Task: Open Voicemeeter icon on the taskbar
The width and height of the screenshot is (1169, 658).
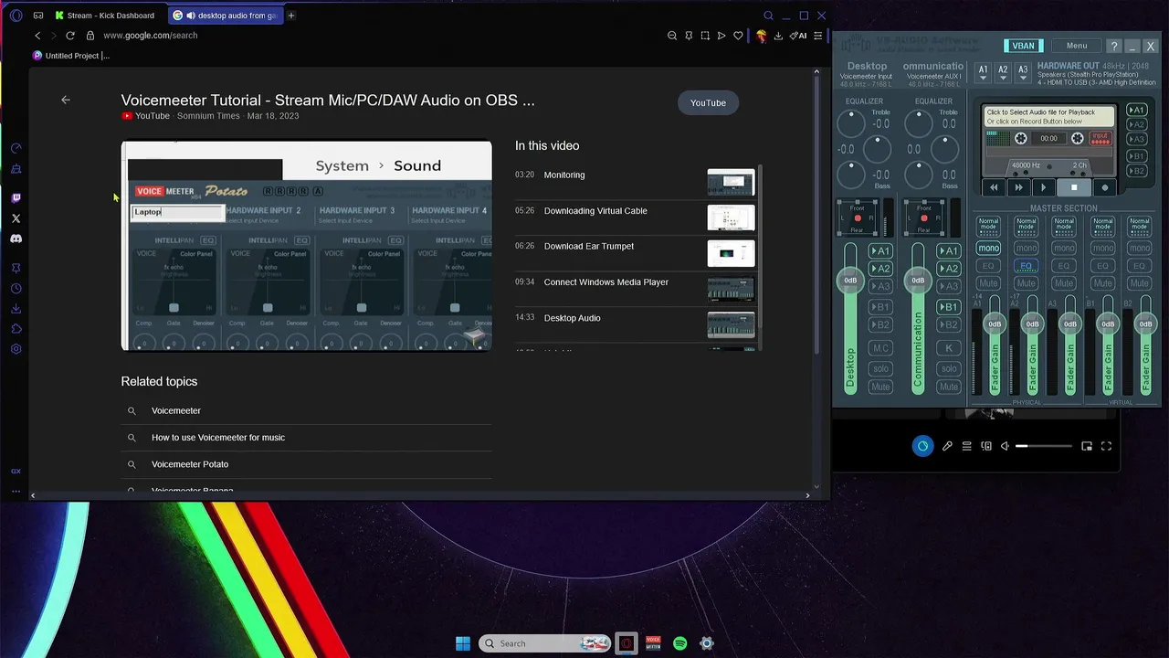Action: 653,643
